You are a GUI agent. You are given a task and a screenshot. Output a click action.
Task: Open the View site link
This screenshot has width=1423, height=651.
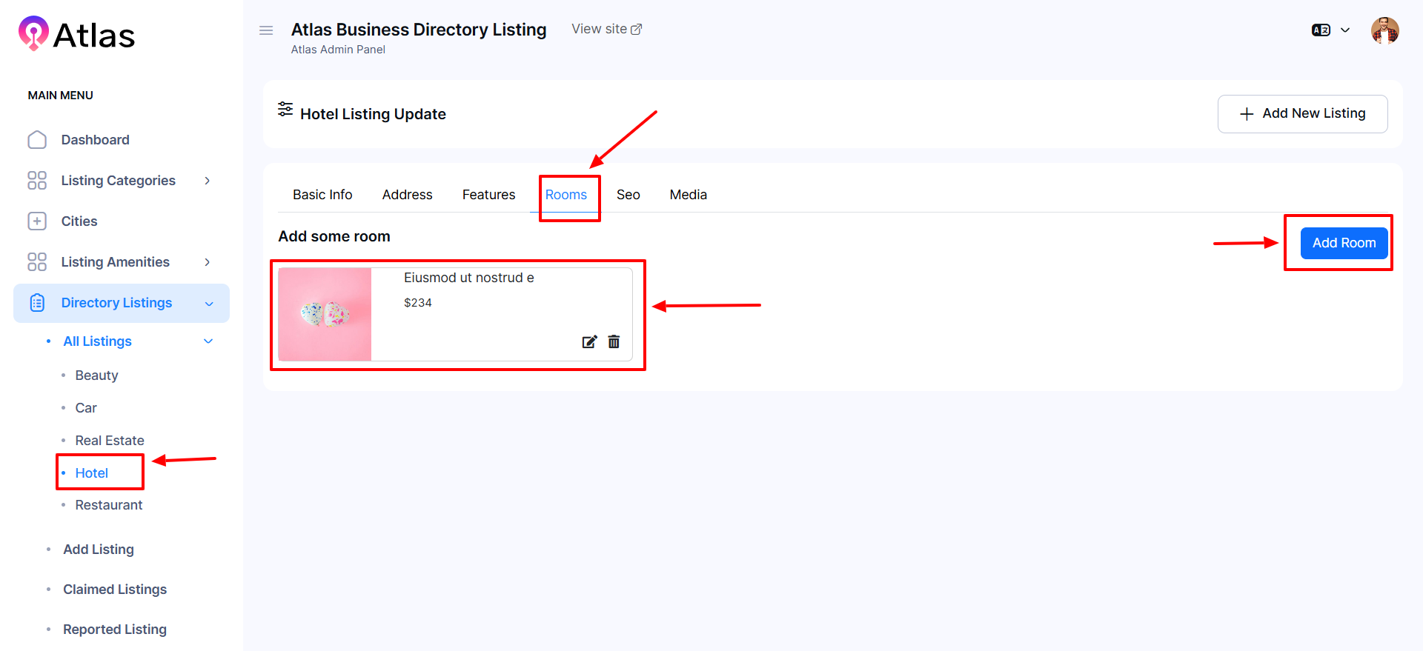coord(606,29)
